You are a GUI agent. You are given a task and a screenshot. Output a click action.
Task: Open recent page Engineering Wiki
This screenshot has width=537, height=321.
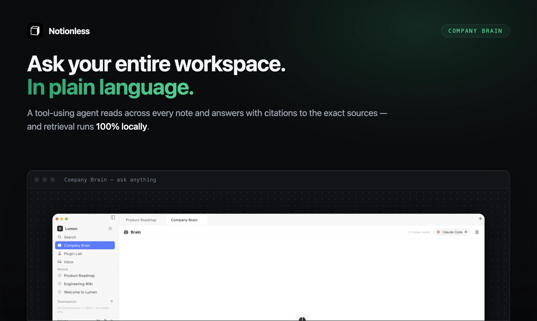pyautogui.click(x=85, y=284)
